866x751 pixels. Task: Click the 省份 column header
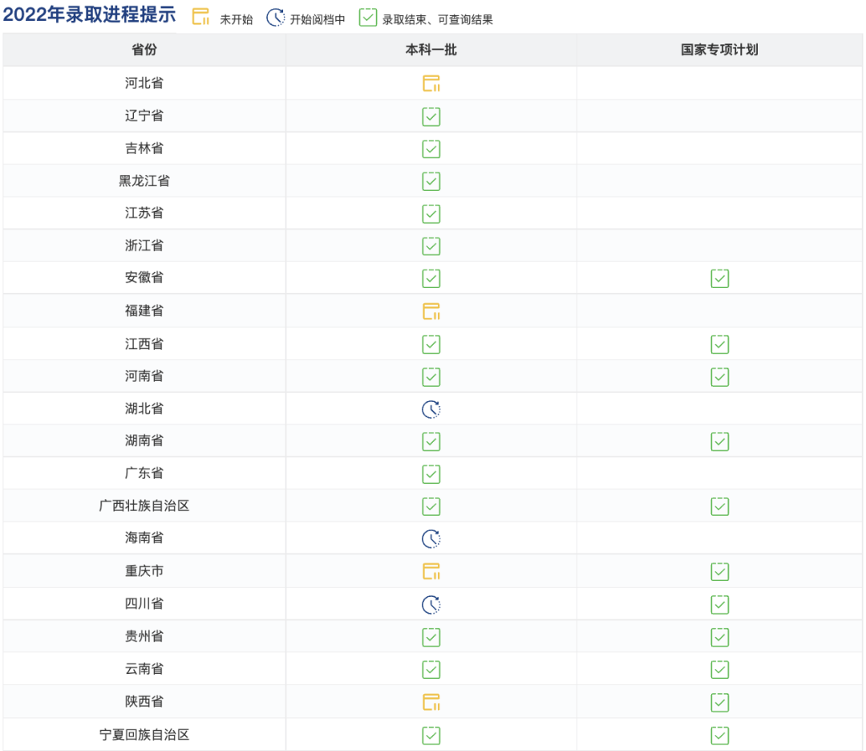[144, 49]
